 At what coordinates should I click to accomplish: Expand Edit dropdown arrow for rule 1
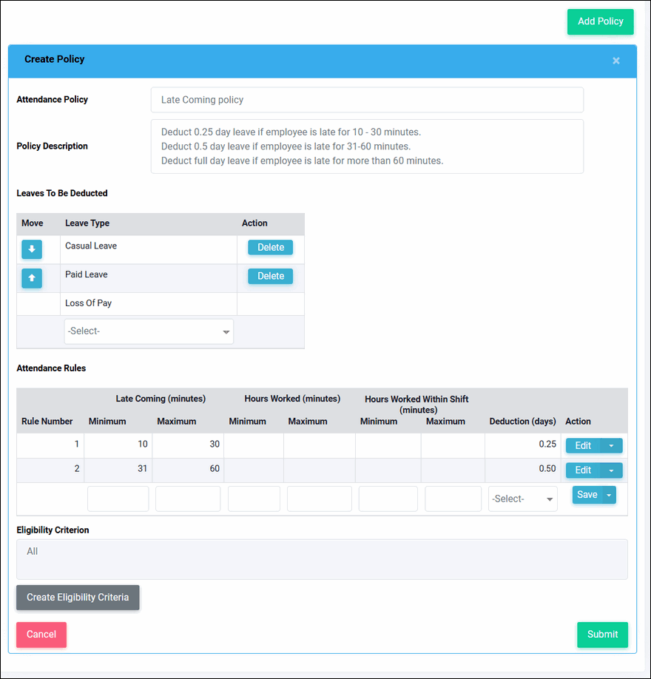611,446
